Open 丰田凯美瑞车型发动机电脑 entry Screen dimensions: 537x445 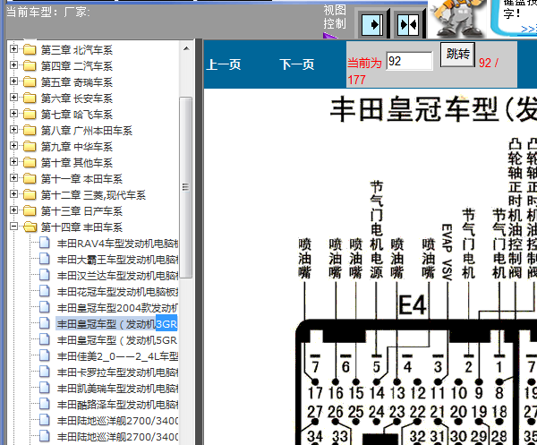117,389
